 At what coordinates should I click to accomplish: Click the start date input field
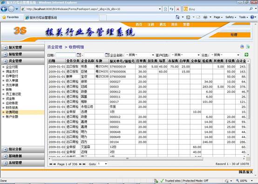tap(66, 55)
